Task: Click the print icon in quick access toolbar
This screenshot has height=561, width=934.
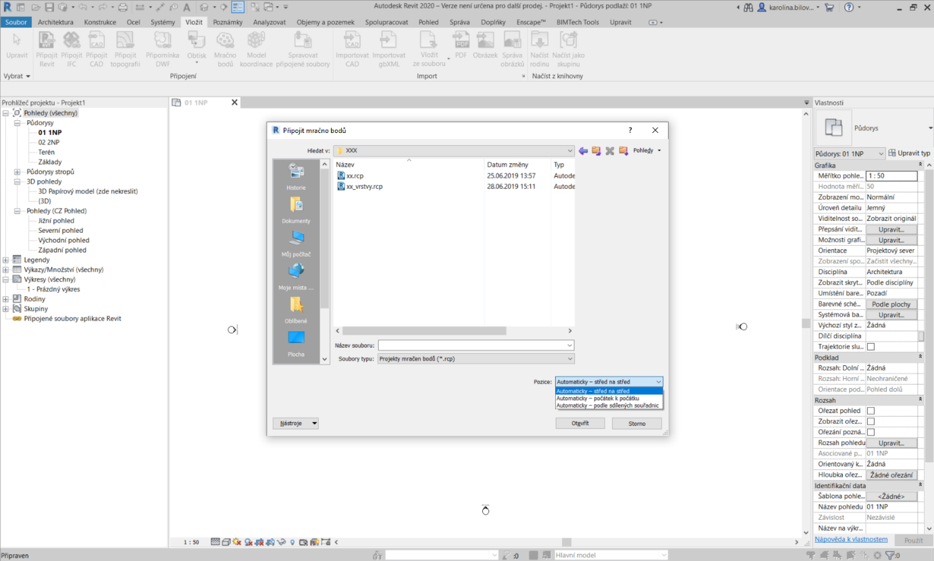Action: tap(123, 7)
